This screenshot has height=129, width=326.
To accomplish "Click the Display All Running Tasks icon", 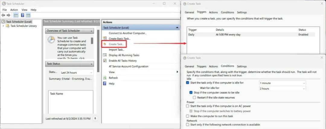I will (105, 55).
